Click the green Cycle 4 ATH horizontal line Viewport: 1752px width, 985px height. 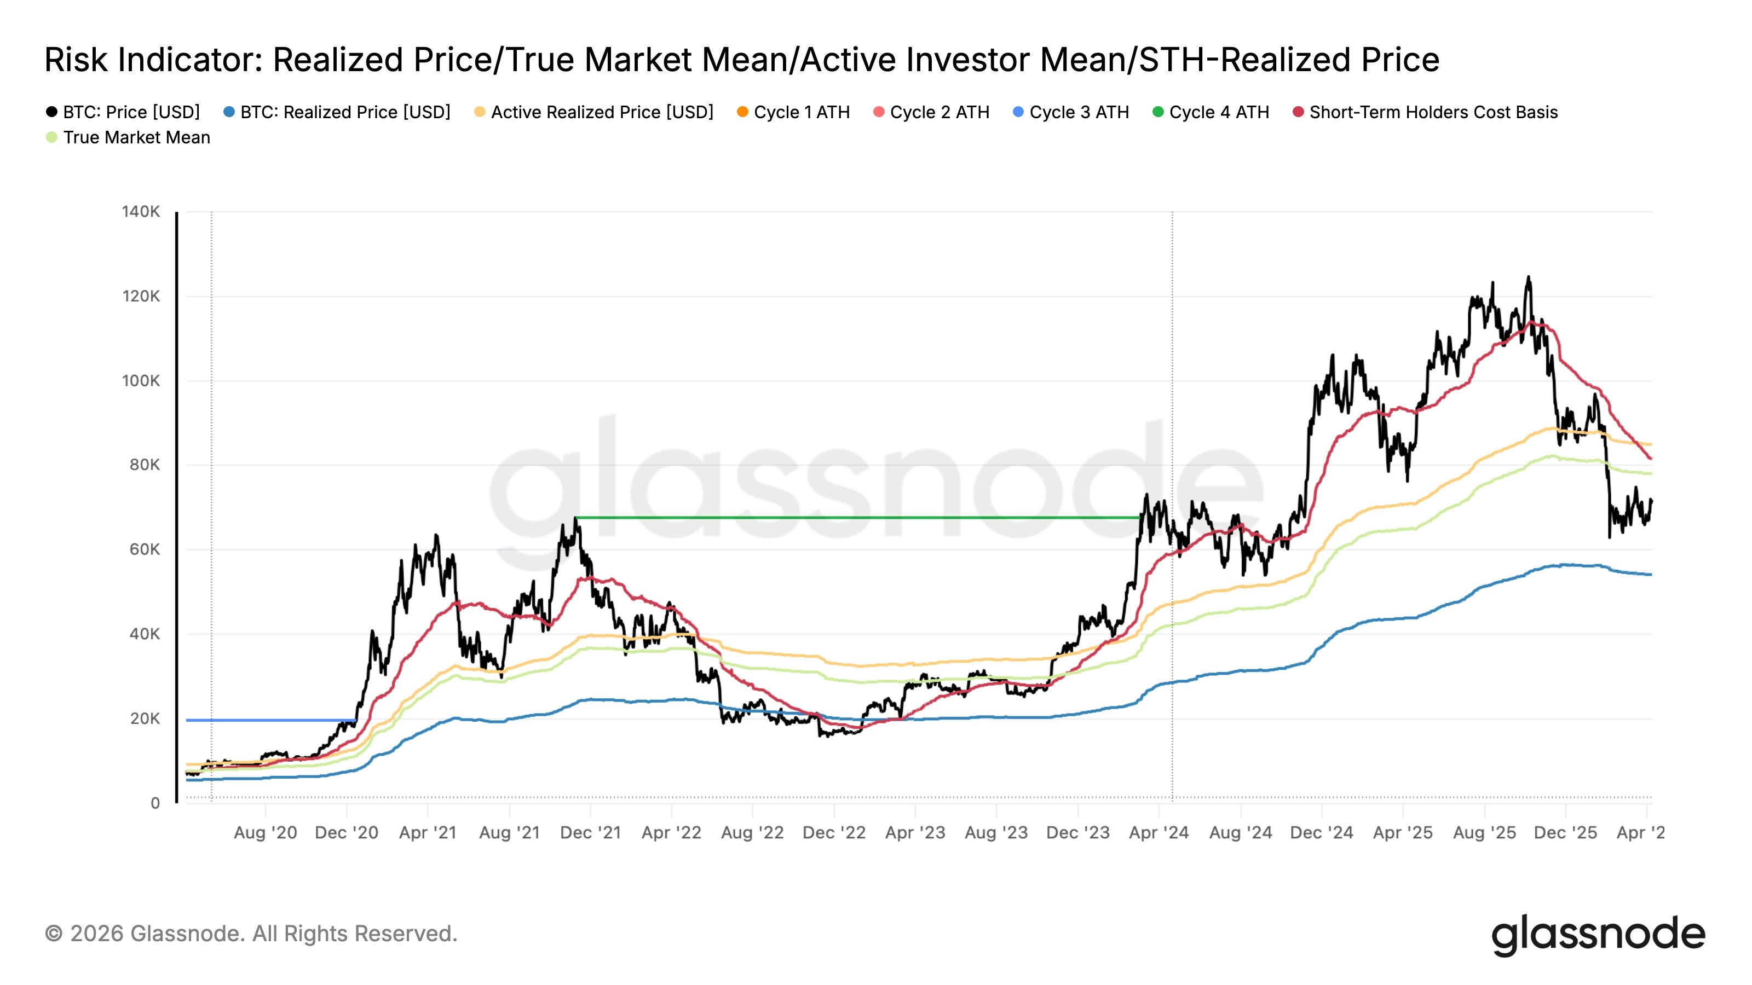(857, 518)
